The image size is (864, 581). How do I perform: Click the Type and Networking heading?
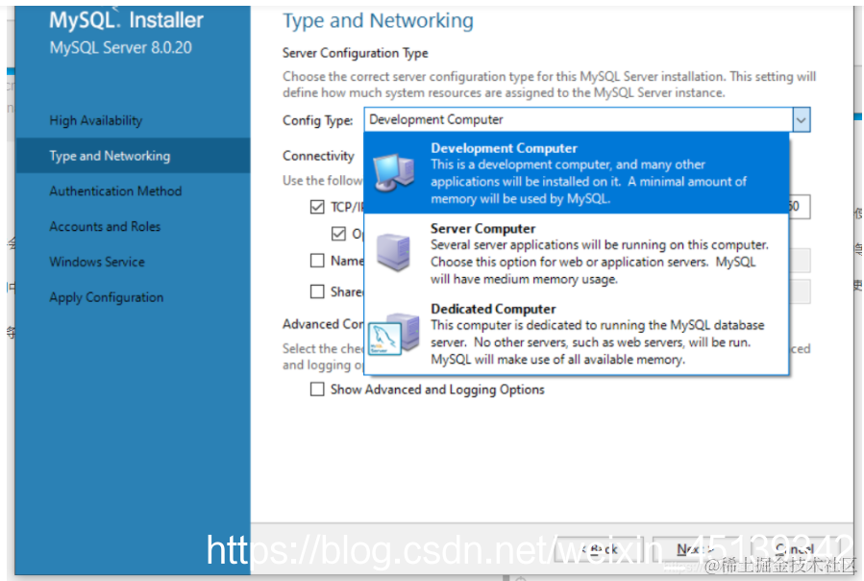click(x=378, y=21)
